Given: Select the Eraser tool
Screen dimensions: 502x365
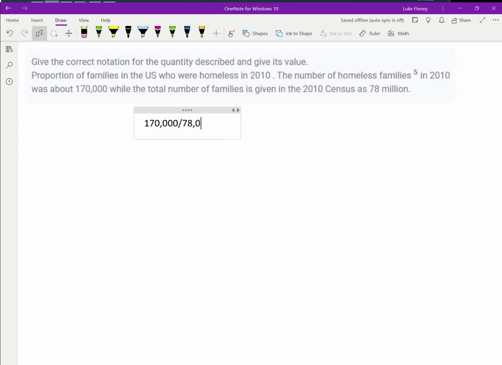Looking at the screenshot, I should 83,33.
